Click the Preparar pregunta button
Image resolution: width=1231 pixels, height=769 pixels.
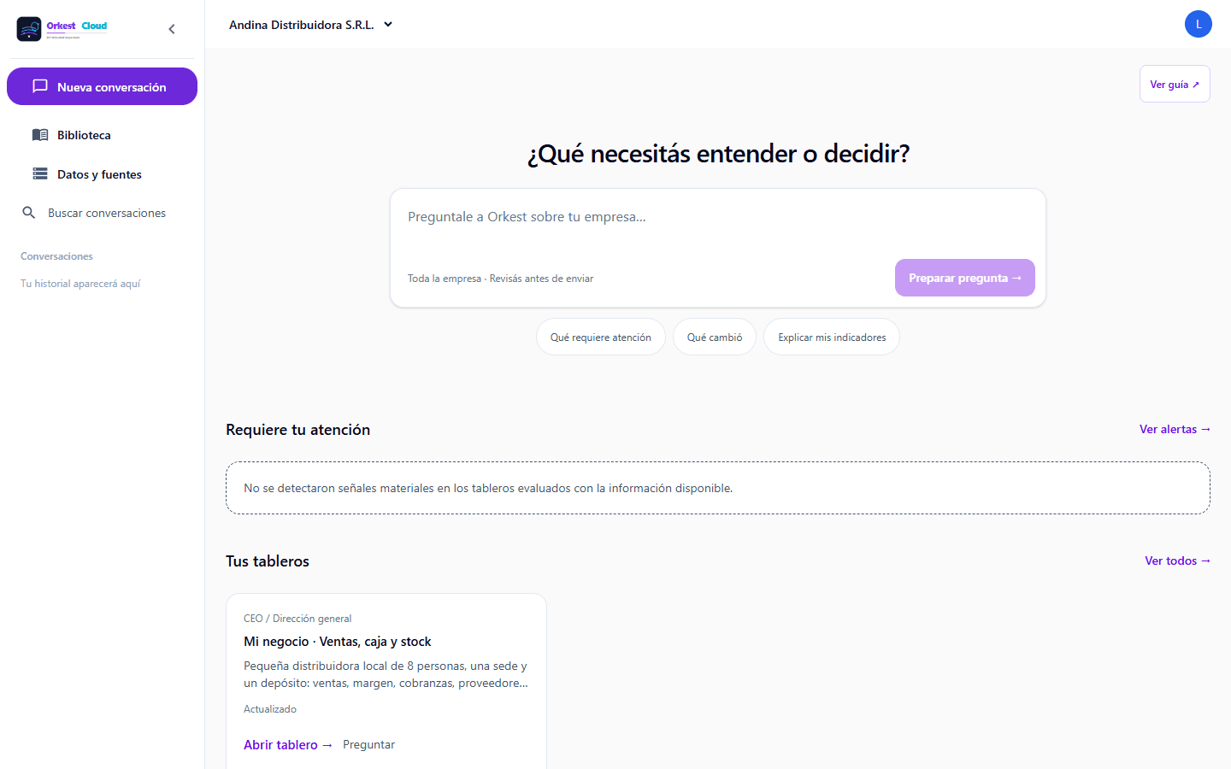point(965,278)
